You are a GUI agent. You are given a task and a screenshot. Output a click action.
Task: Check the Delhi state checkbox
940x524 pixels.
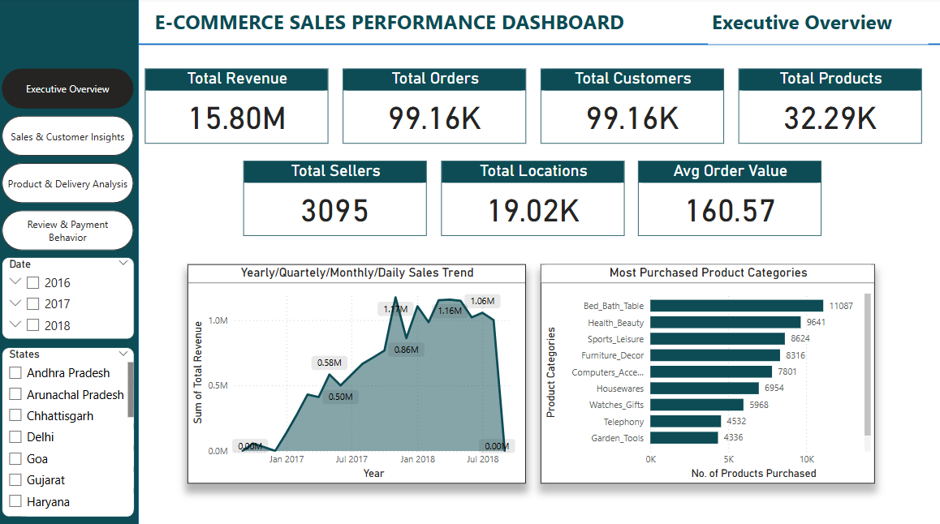(14, 436)
